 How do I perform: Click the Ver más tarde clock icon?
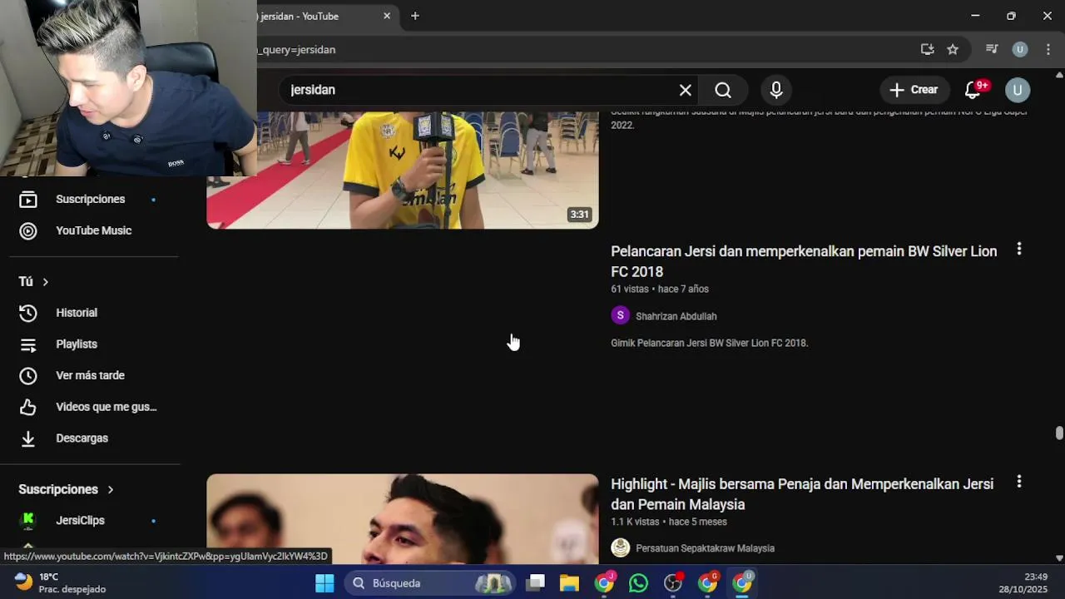[x=28, y=376]
